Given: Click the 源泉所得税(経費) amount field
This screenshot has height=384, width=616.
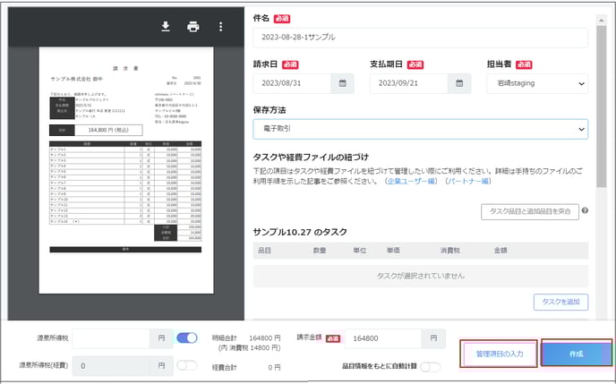Looking at the screenshot, I should (x=111, y=365).
